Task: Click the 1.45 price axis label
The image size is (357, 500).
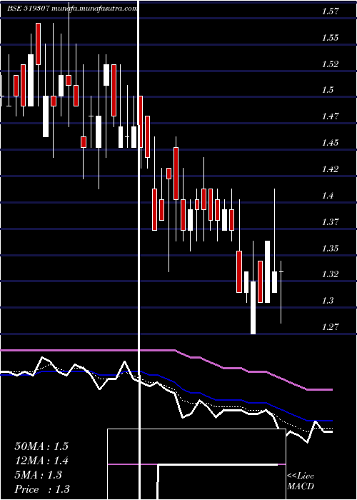Action: coord(330,143)
